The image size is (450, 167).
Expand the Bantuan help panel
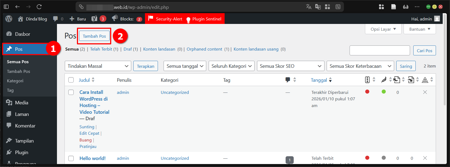click(420, 29)
